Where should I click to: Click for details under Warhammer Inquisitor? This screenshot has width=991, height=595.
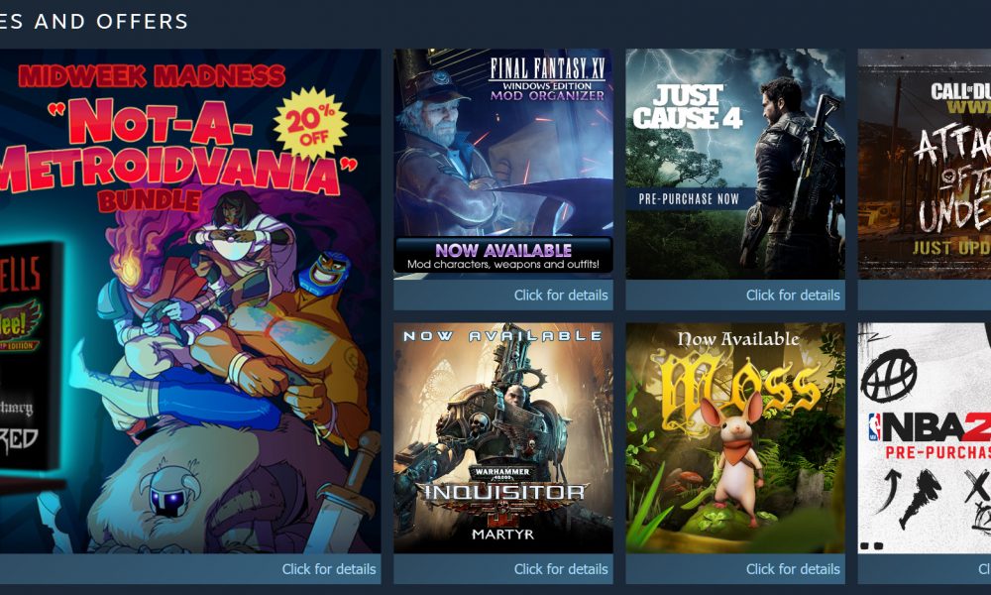tap(561, 569)
